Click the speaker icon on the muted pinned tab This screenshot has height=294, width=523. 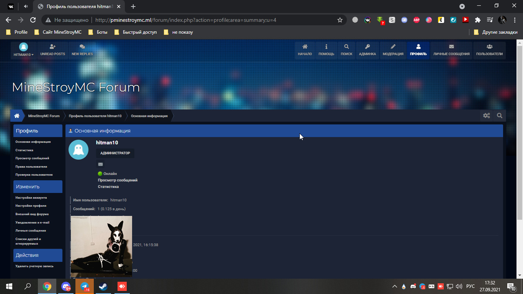(26, 7)
